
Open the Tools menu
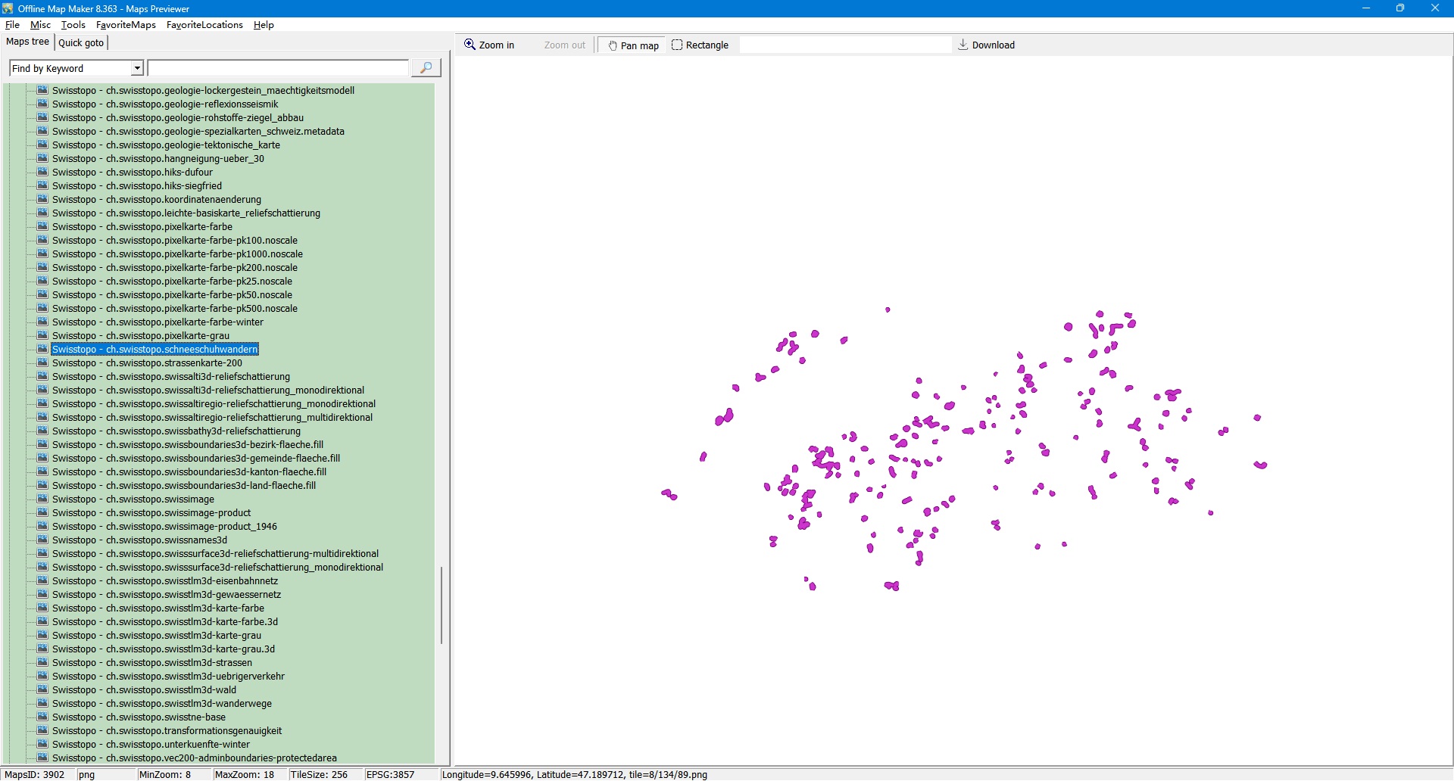point(73,25)
